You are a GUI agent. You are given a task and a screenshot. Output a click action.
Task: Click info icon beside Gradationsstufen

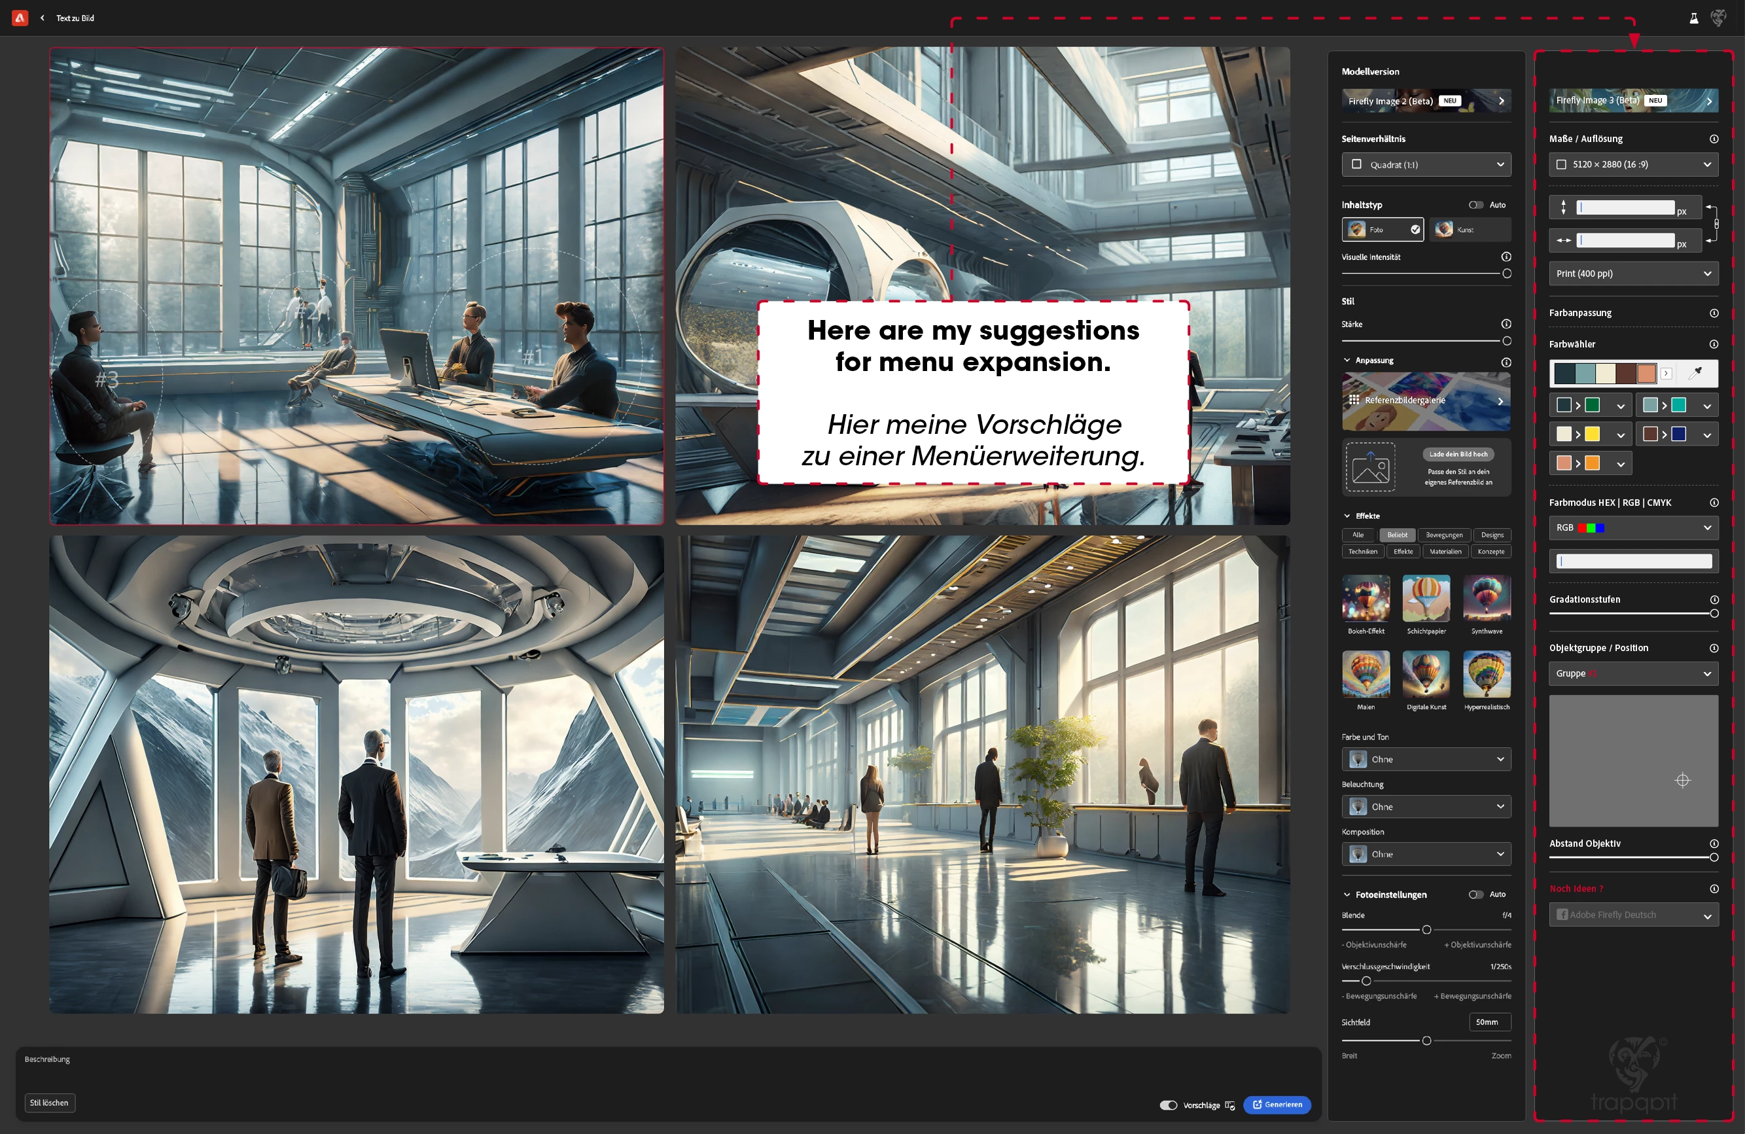pyautogui.click(x=1714, y=599)
